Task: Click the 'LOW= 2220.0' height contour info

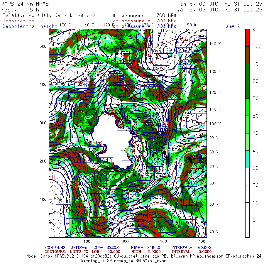Action: [x=106, y=248]
